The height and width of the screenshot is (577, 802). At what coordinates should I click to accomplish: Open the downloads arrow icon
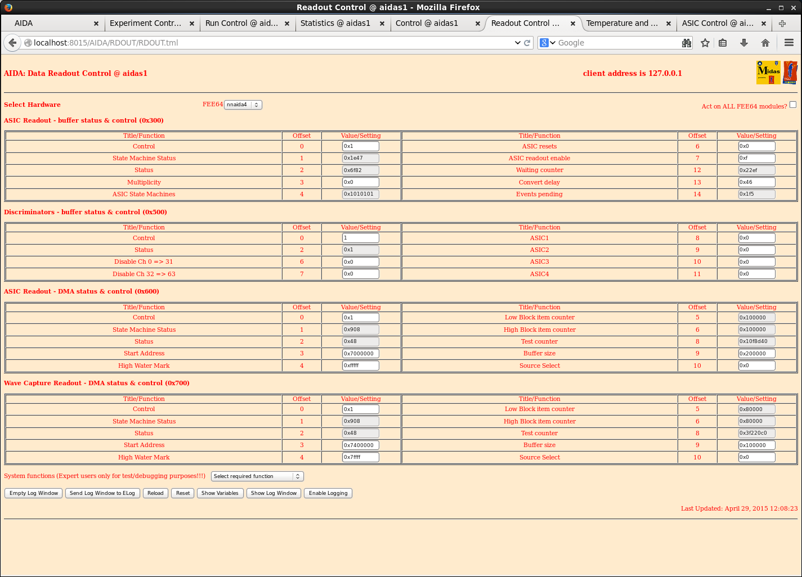tap(744, 43)
